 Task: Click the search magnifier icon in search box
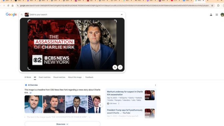tap(22, 15)
